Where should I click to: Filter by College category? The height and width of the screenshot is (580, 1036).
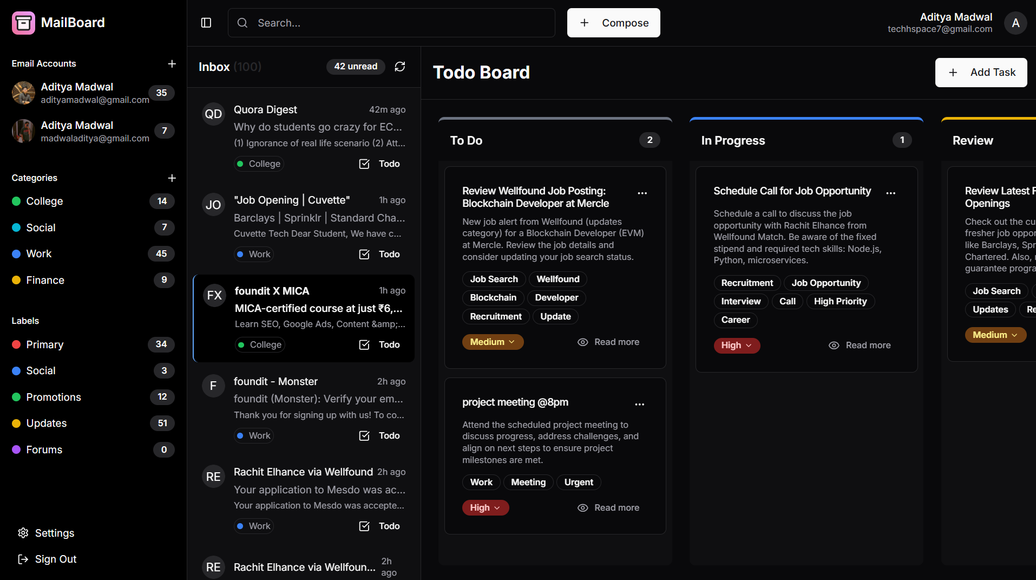[x=93, y=201]
